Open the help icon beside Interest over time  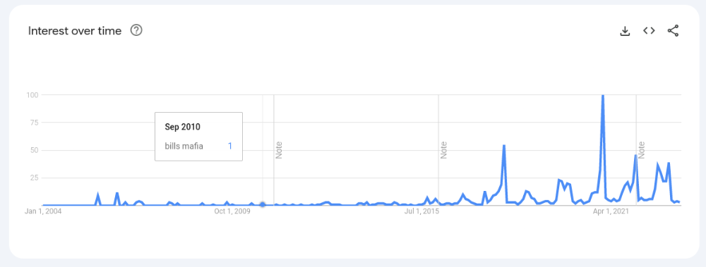click(136, 30)
